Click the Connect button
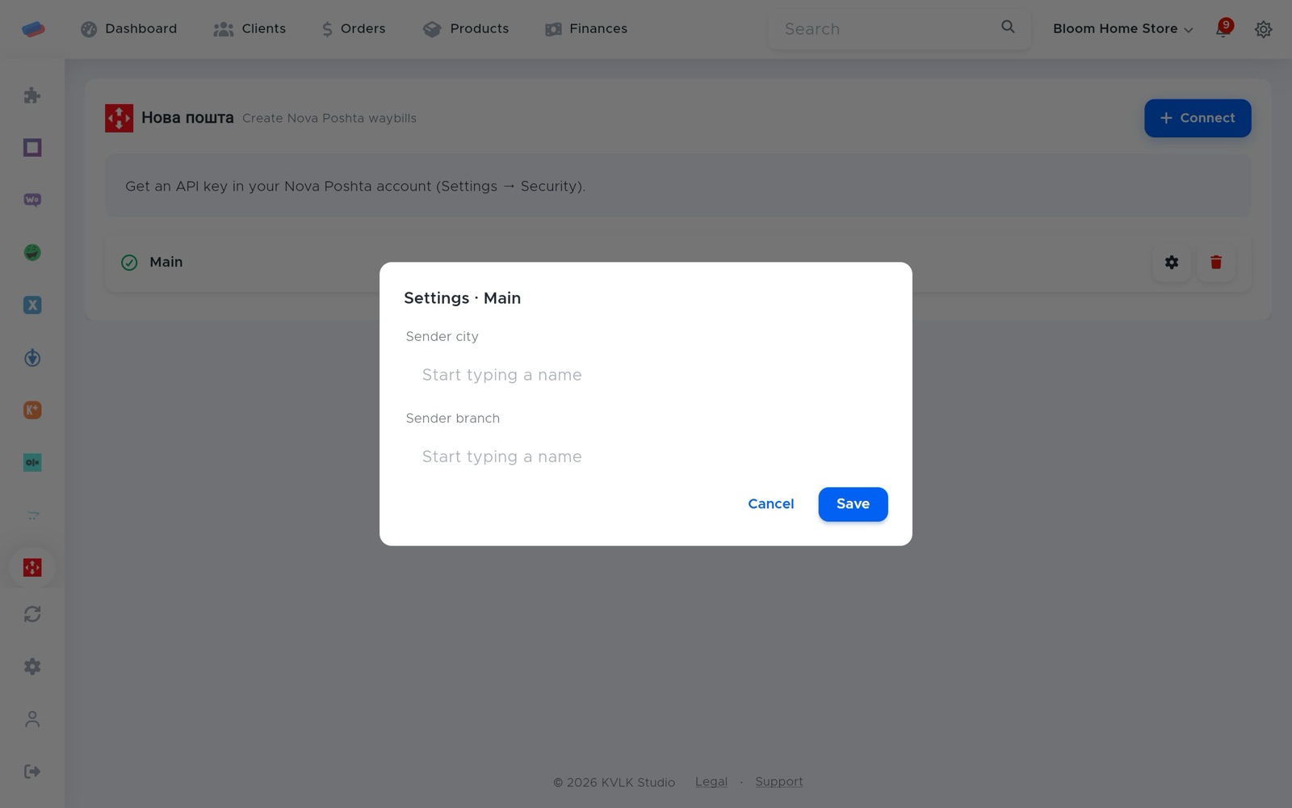 click(1198, 118)
